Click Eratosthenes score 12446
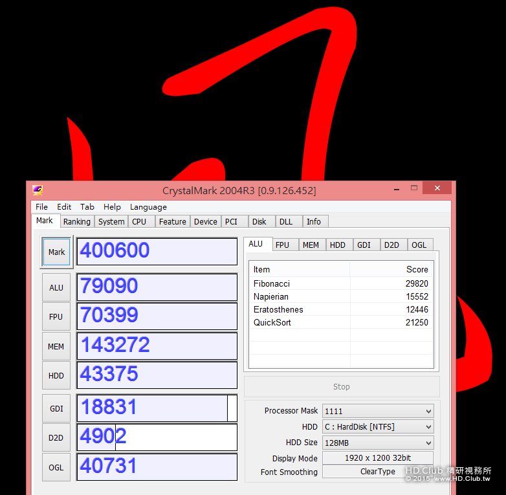This screenshot has width=506, height=495. pos(417,309)
